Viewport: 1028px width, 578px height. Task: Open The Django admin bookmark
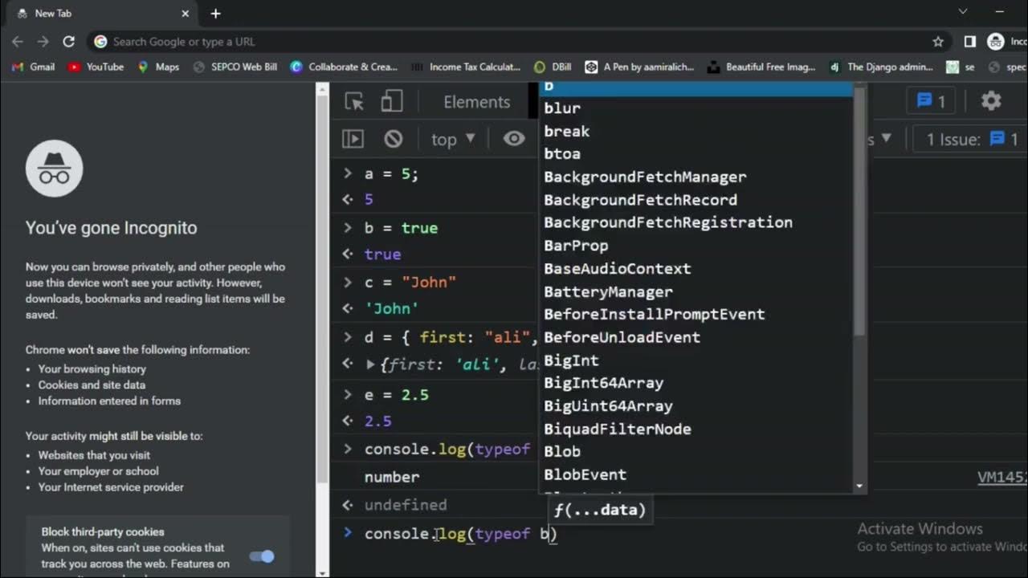(x=882, y=67)
